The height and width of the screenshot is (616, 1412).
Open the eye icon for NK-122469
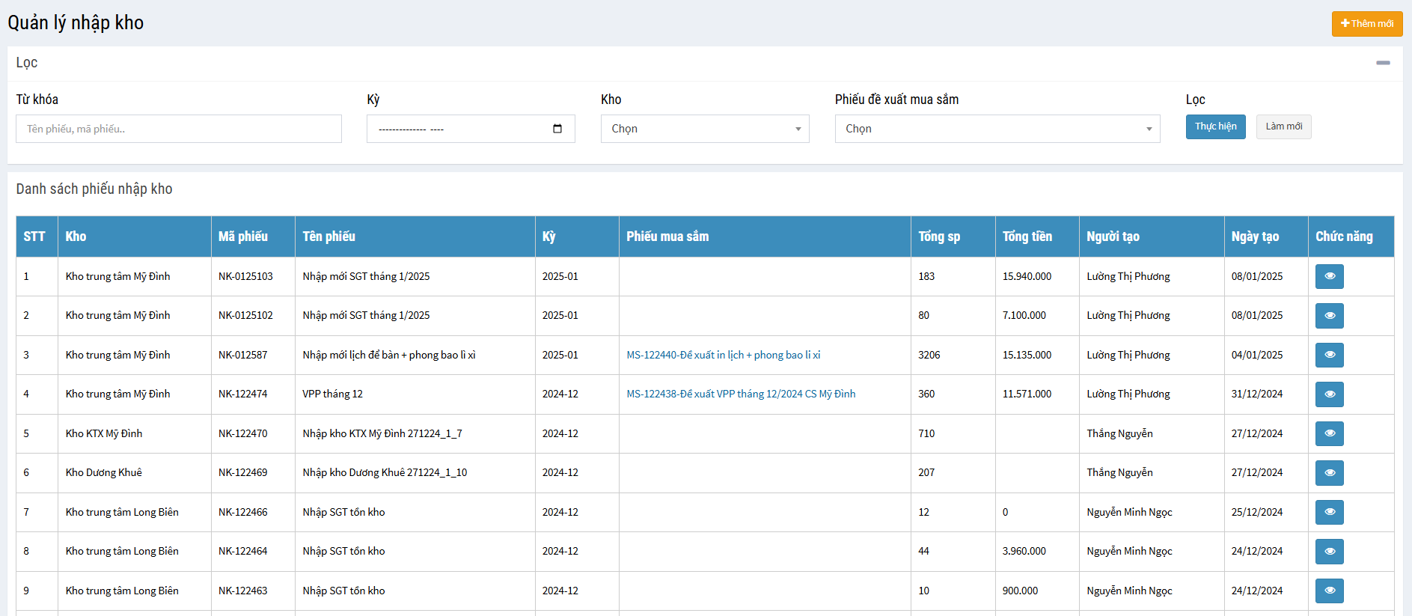pyautogui.click(x=1329, y=473)
